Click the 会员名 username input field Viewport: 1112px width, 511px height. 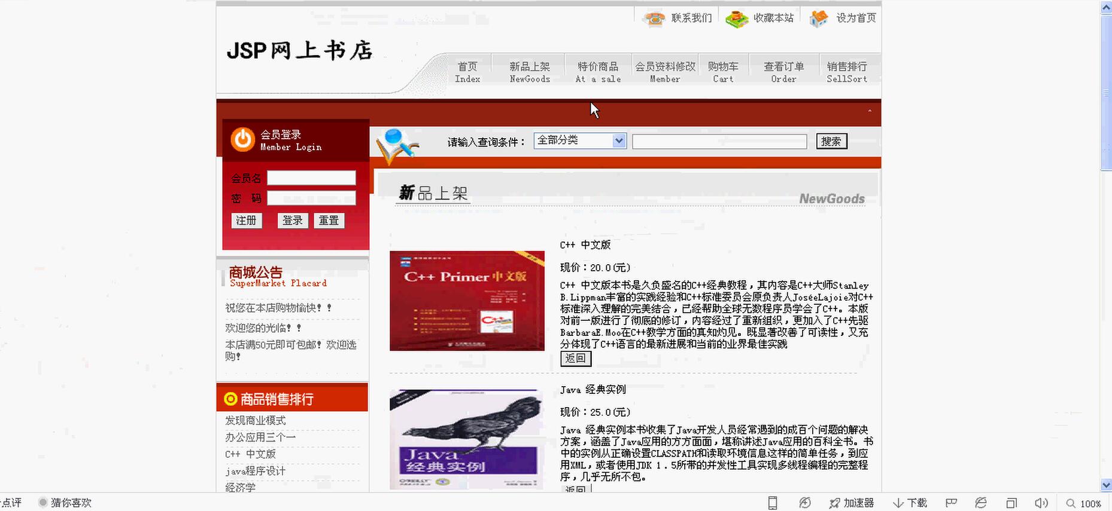(311, 178)
